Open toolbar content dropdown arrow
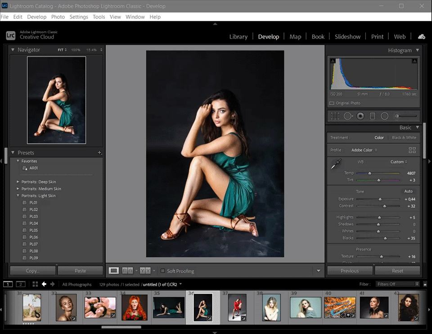The image size is (432, 334). click(319, 271)
